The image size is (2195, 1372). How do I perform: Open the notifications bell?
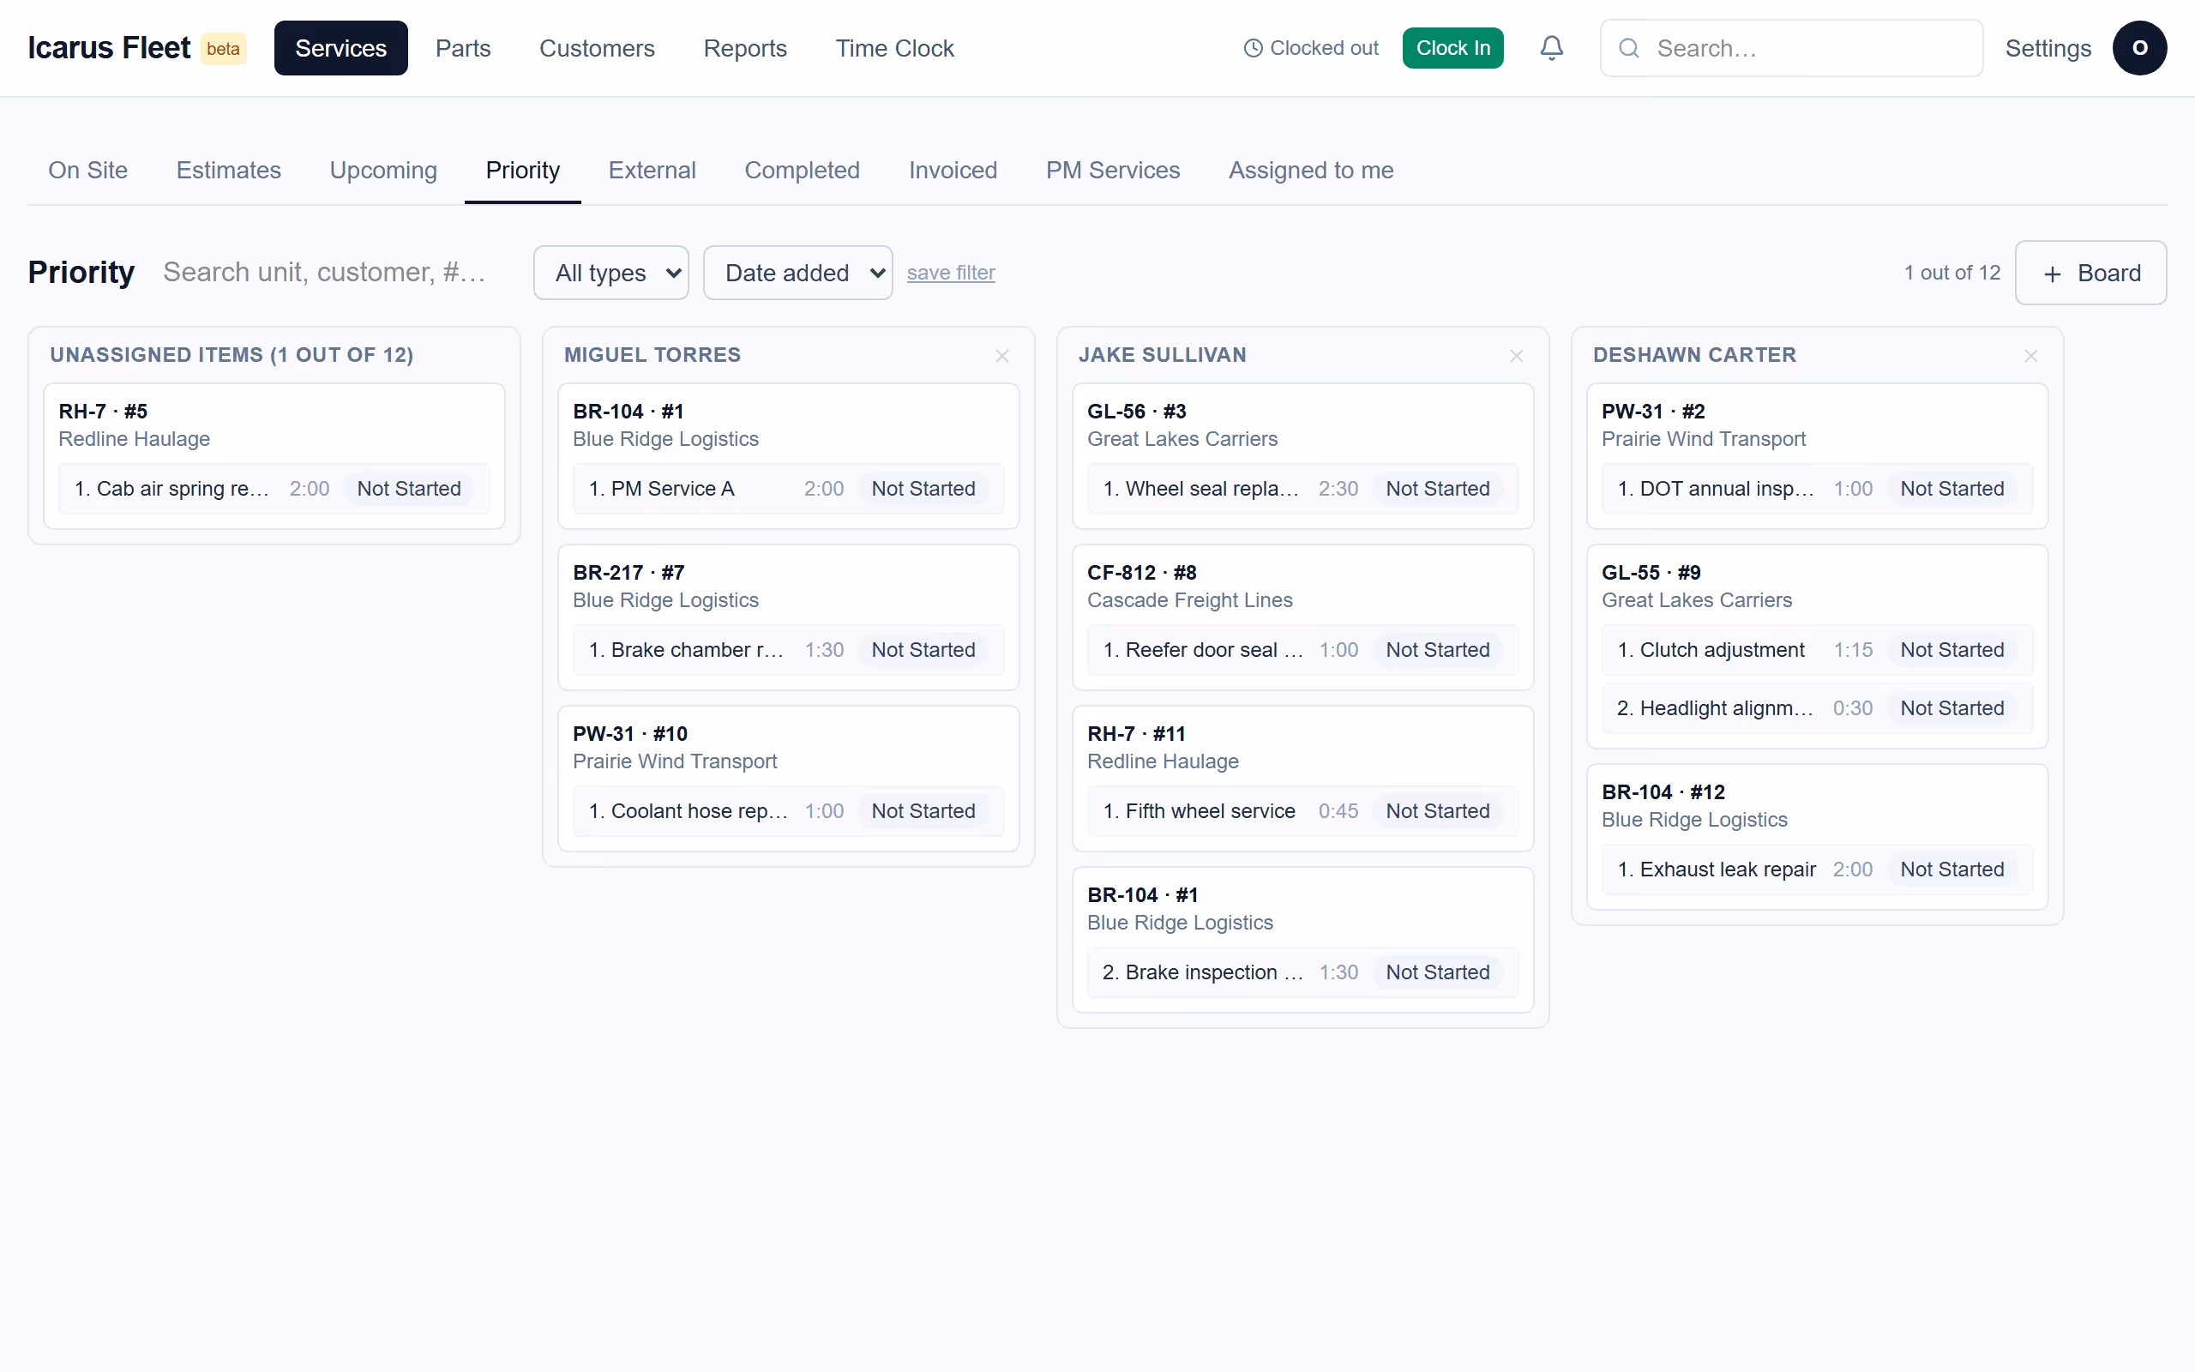pyautogui.click(x=1551, y=48)
